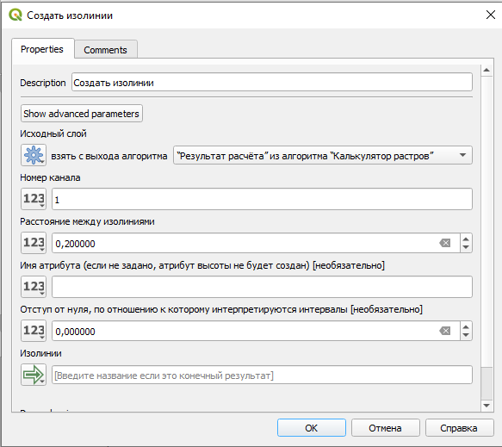Click Show advanced parameters button
502x447 pixels.
(x=81, y=114)
